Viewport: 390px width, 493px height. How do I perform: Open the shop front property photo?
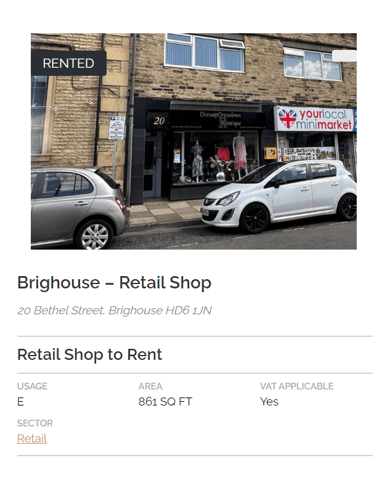193,142
